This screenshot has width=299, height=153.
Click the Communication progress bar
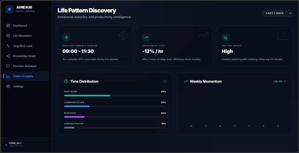(115, 106)
